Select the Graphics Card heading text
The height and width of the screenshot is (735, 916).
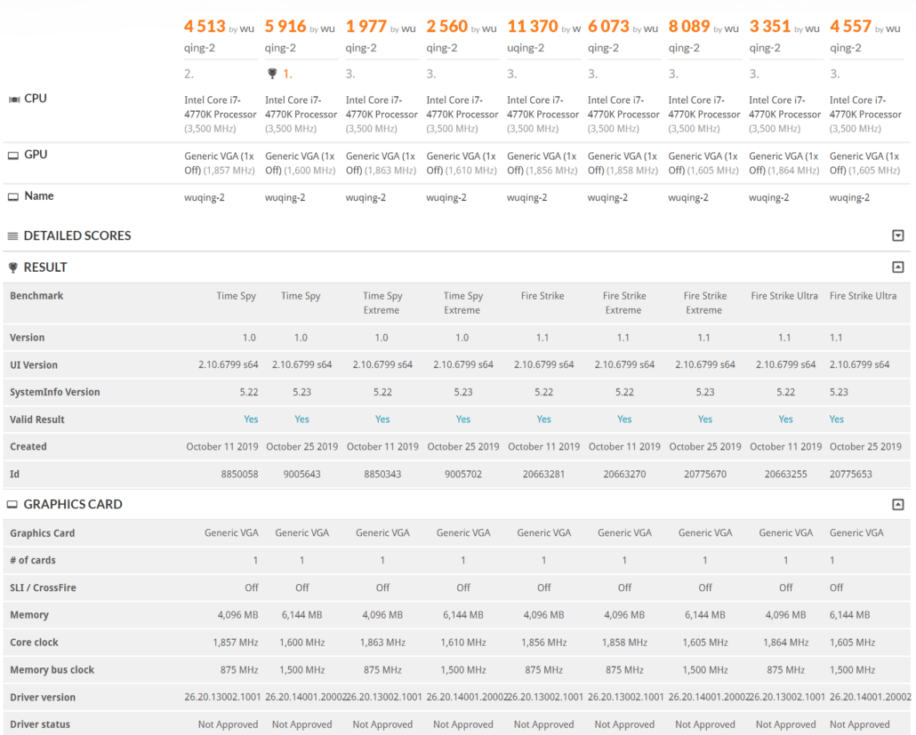pyautogui.click(x=73, y=504)
